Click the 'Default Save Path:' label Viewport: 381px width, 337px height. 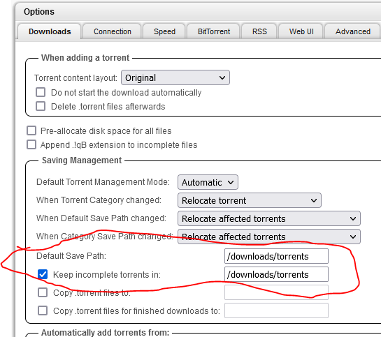[71, 256]
